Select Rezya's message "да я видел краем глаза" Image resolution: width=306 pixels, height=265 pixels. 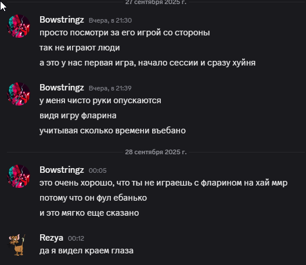[87, 251]
